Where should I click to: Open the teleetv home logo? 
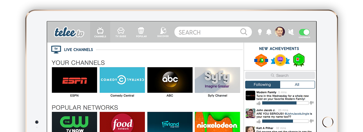coord(69,32)
